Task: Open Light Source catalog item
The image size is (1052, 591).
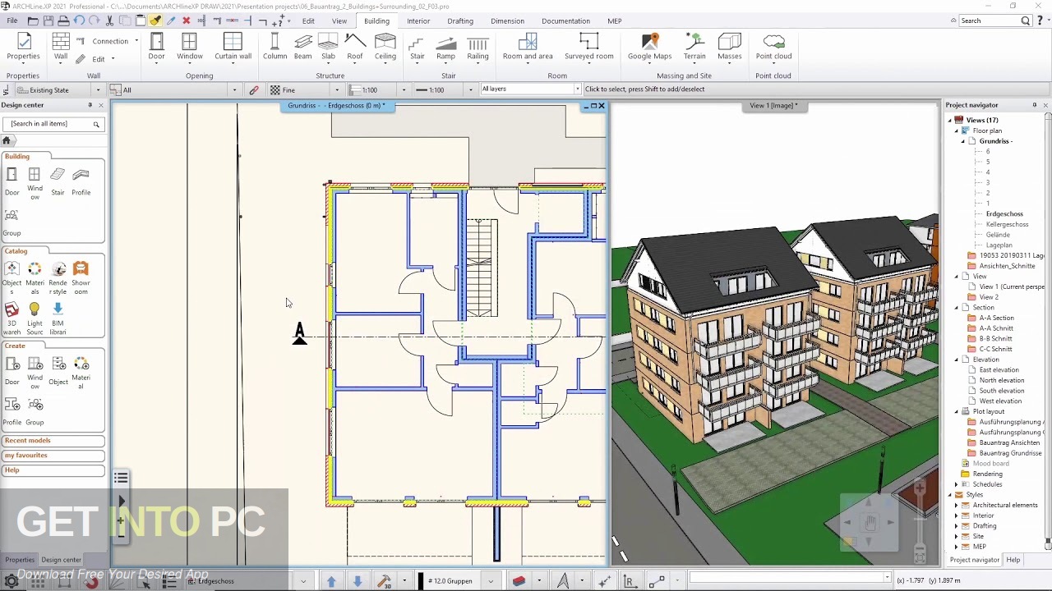Action: tap(35, 316)
